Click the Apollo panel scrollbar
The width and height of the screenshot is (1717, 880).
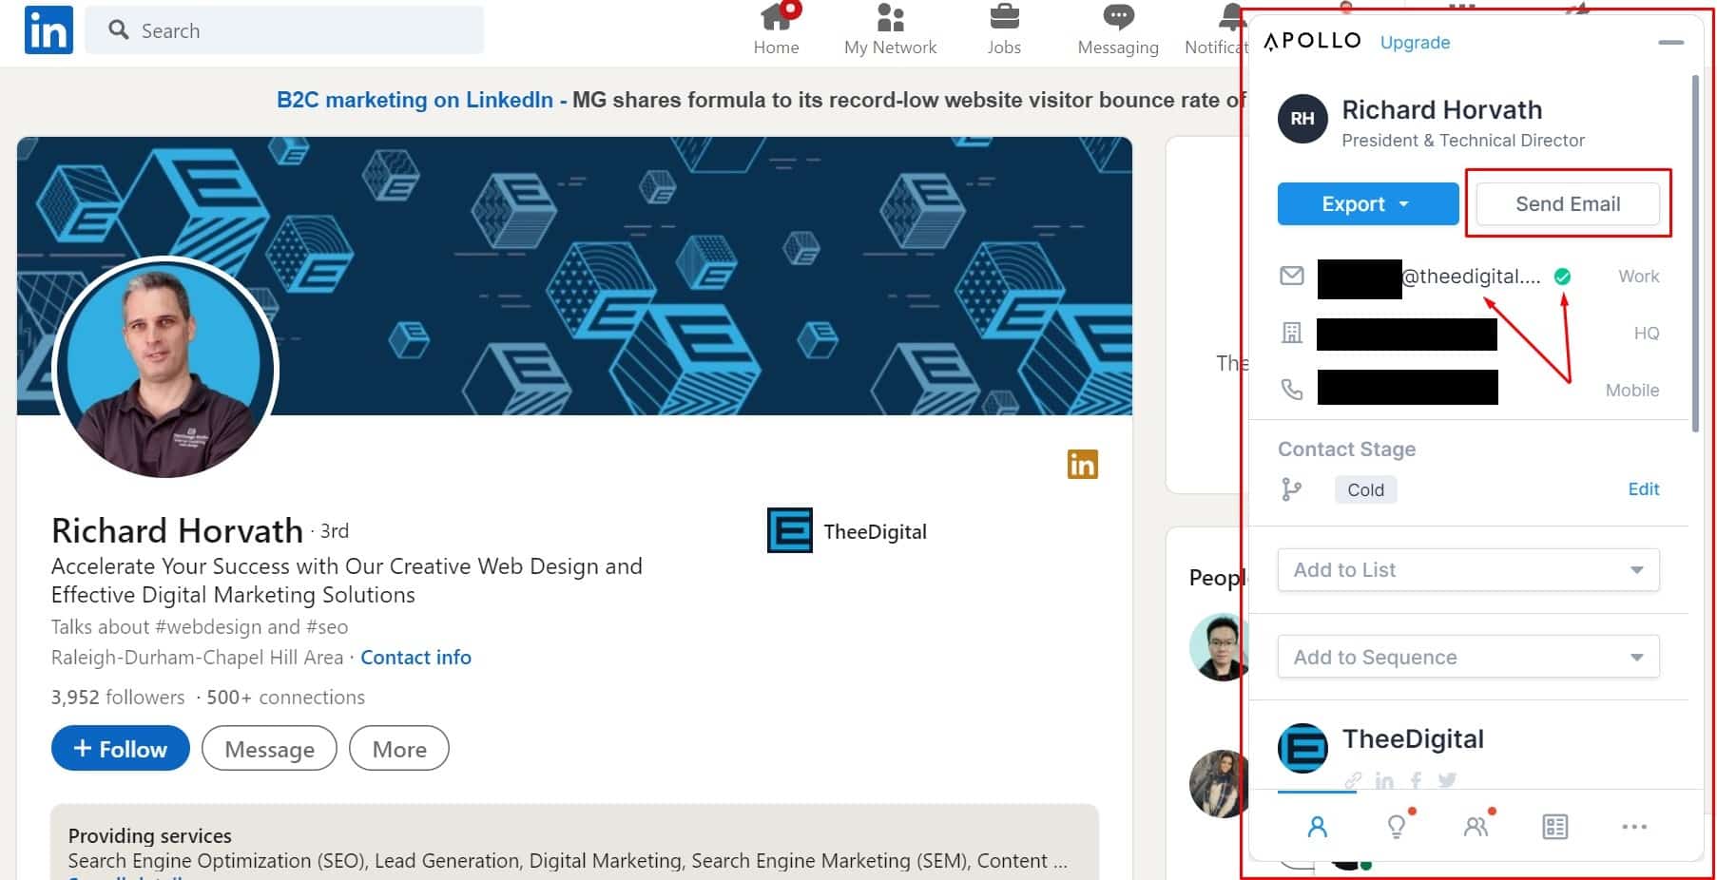coord(1695,254)
